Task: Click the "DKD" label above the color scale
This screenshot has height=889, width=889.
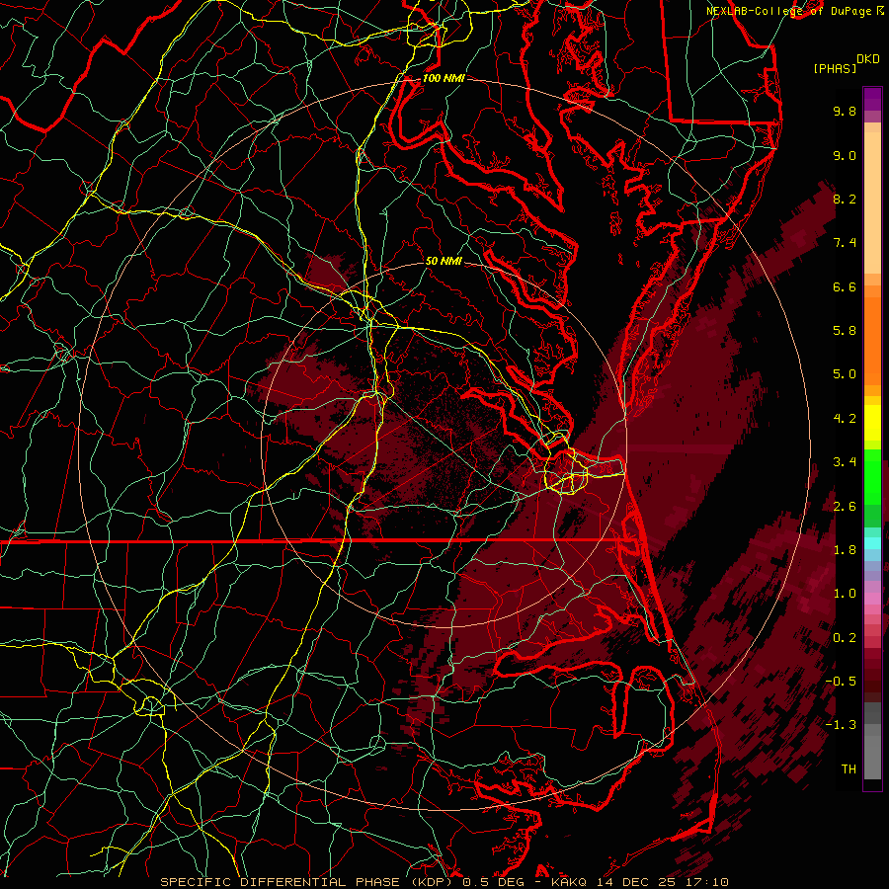Action: [867, 58]
